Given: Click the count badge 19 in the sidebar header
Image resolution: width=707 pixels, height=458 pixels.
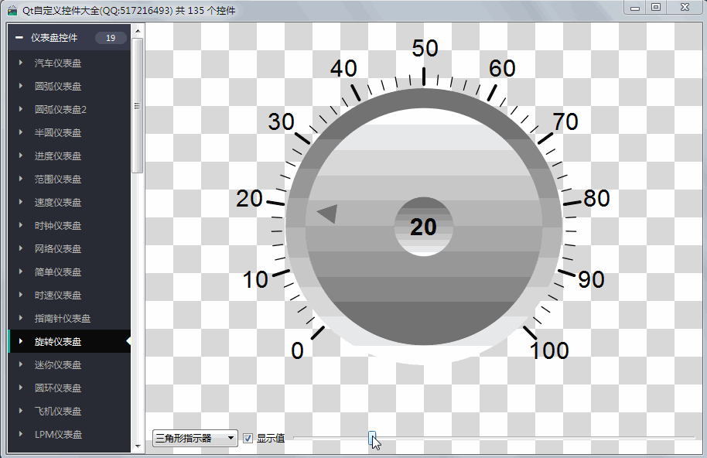Looking at the screenshot, I should tap(111, 38).
